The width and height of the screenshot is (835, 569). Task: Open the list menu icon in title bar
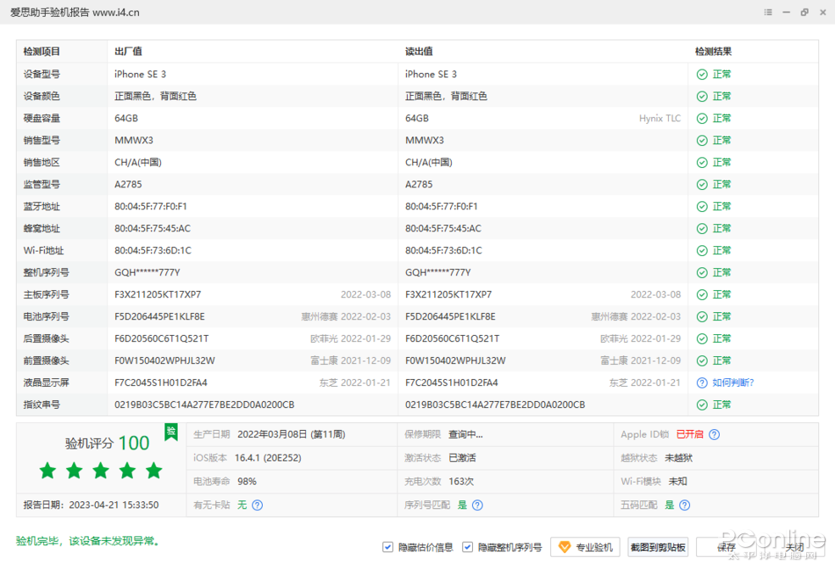(x=768, y=12)
